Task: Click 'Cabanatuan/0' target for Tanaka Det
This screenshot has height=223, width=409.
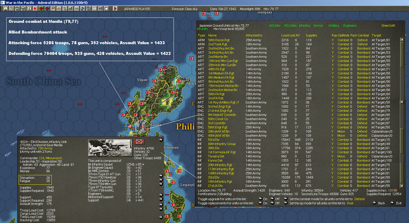Action: pyautogui.click(x=382, y=156)
